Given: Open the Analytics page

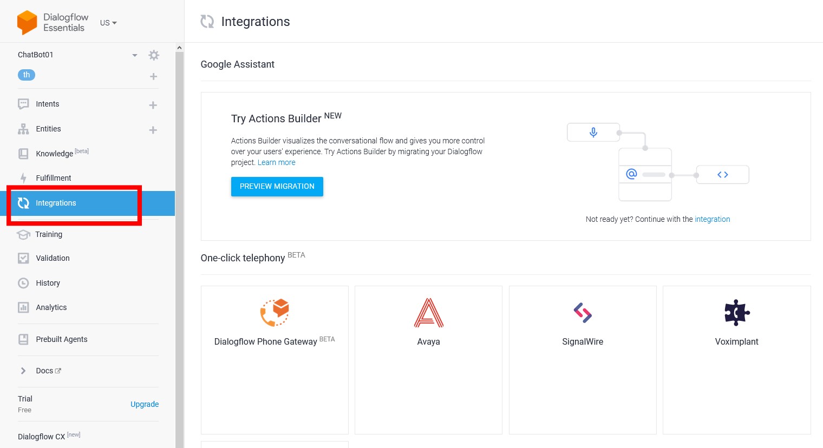Looking at the screenshot, I should (51, 307).
